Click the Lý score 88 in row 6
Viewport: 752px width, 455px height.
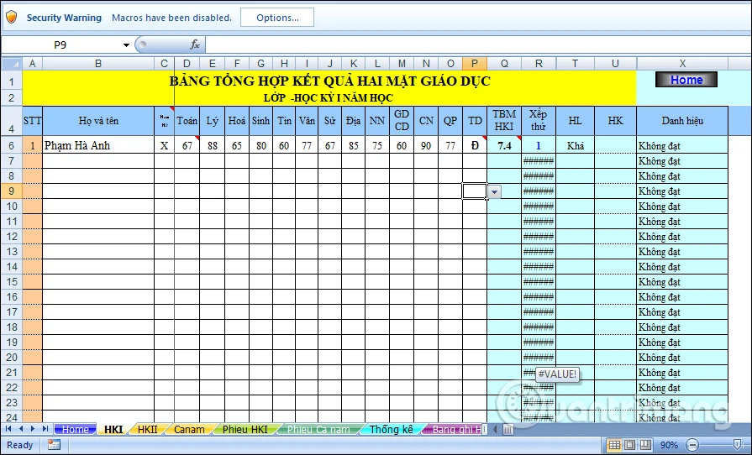coord(212,145)
